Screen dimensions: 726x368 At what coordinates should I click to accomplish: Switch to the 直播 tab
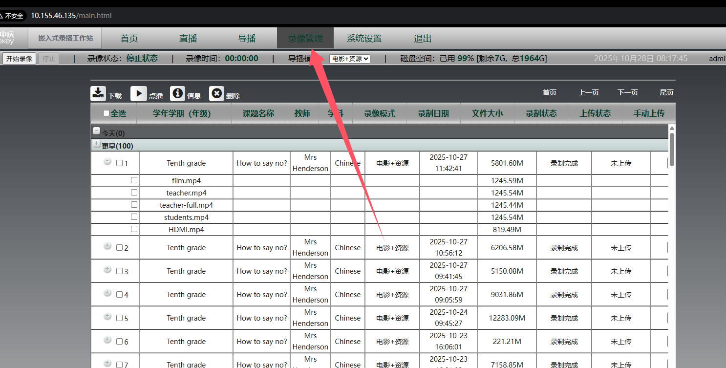pos(188,39)
